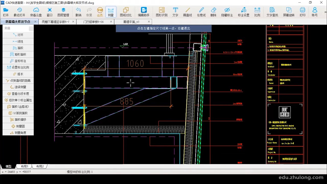The width and height of the screenshot is (327, 184).
Task: Choose 弧长 arc length measurement
Action: (18, 74)
